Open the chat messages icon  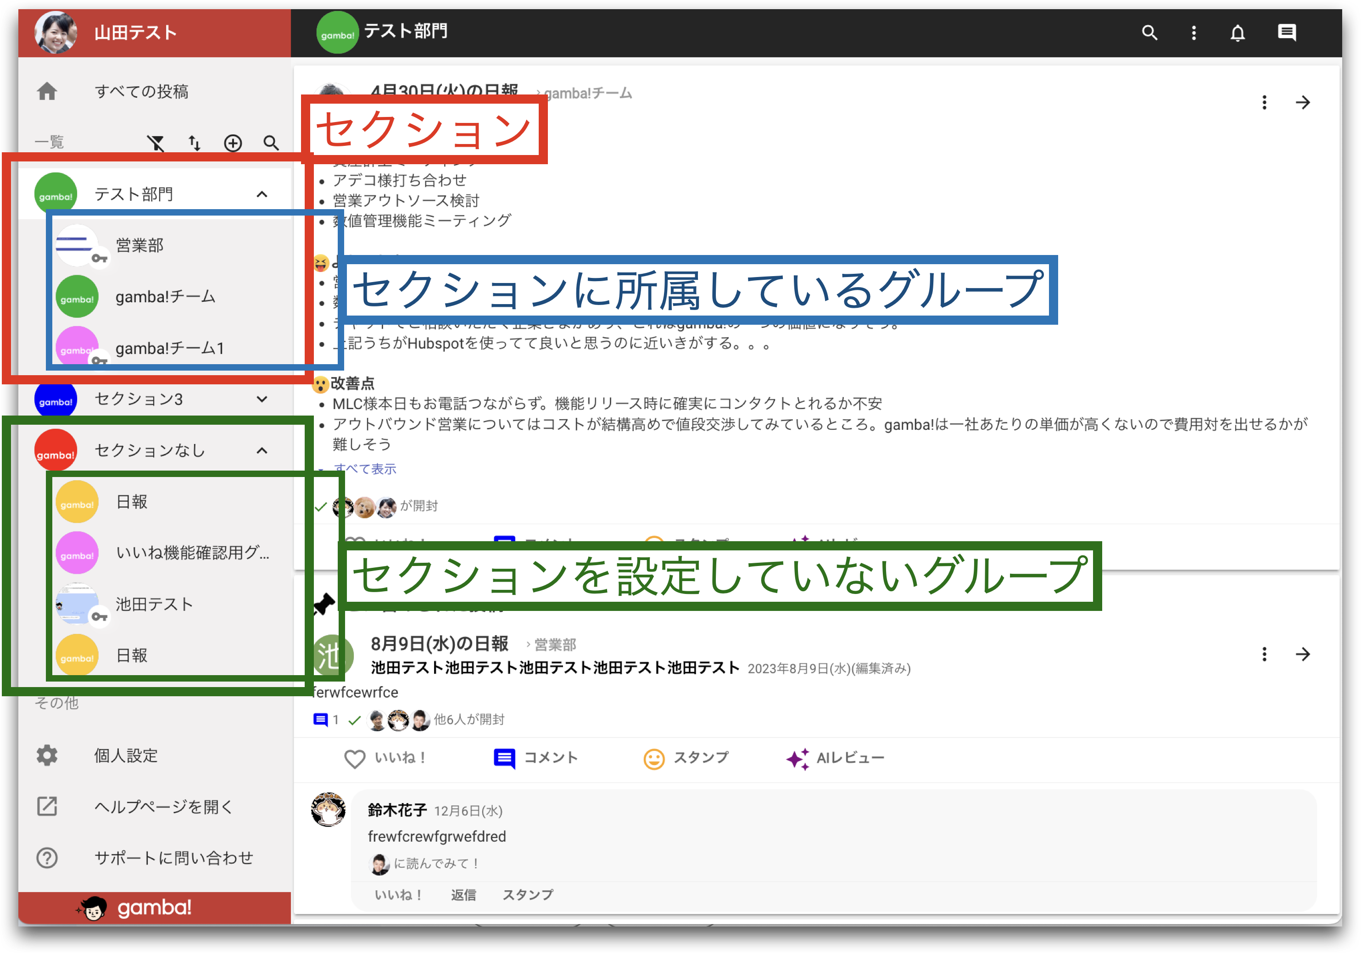[x=1286, y=33]
